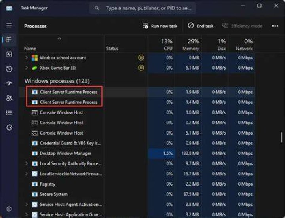Expand Service Host: Agent Activation entry
Screen dimensions: 285x218
click(27, 205)
